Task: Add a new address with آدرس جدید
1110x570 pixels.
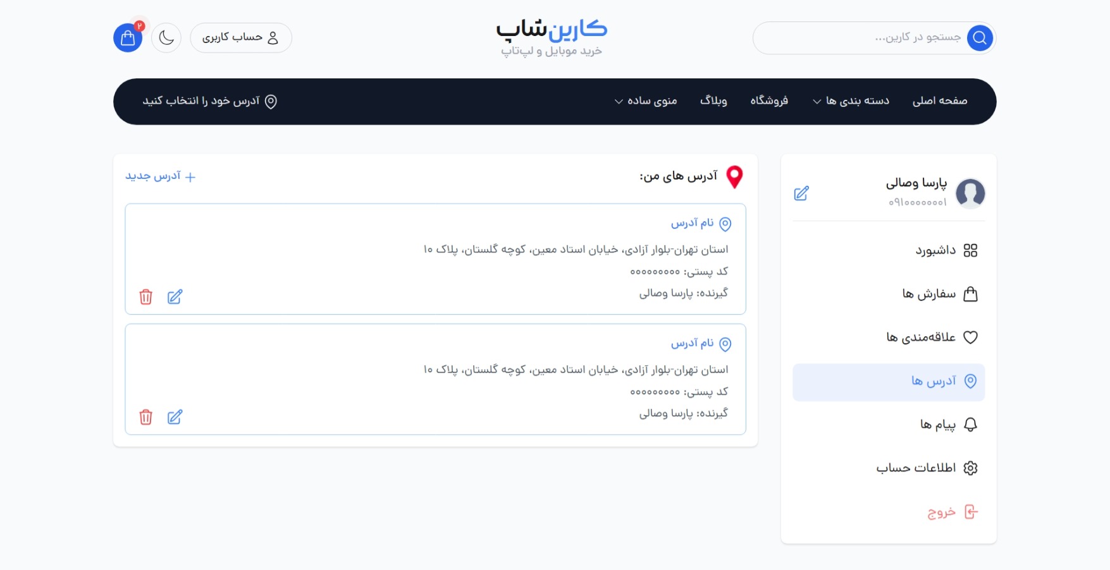Action: click(x=161, y=176)
